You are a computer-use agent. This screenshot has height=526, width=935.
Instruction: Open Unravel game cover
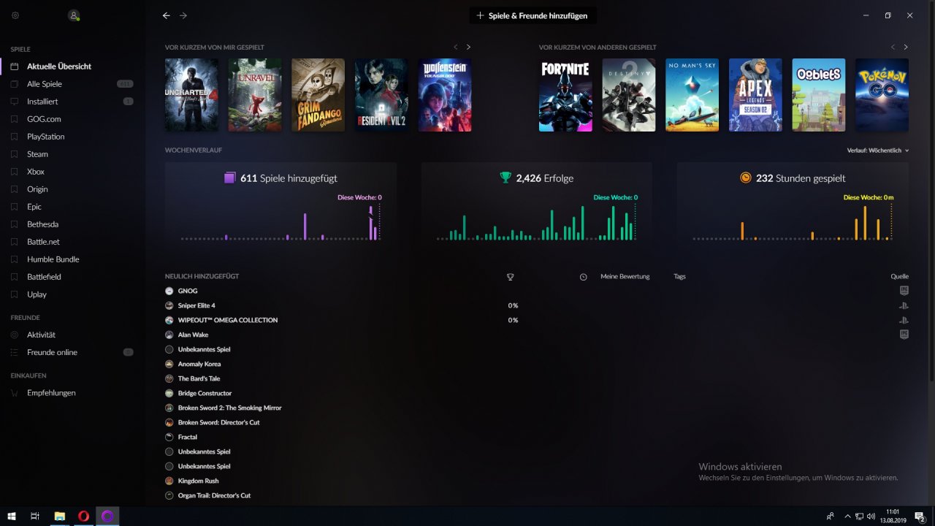(255, 95)
